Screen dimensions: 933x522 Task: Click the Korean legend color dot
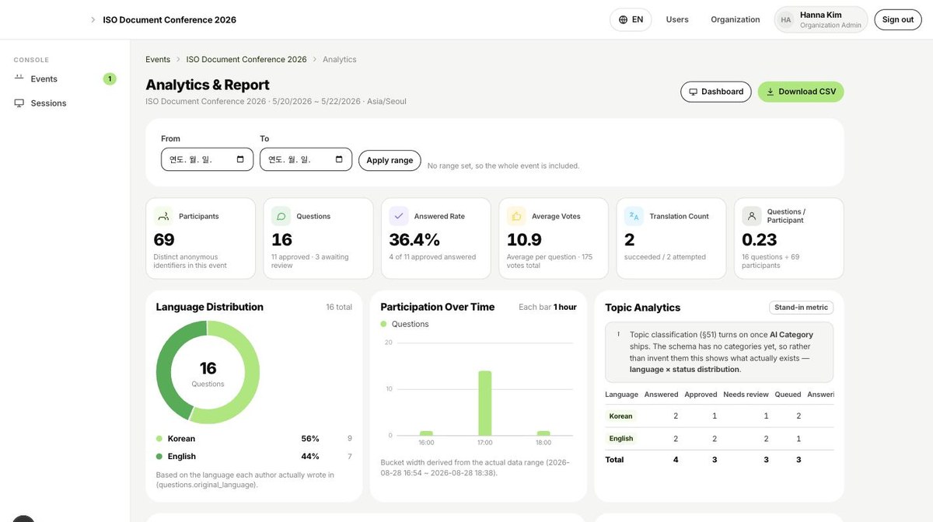[x=159, y=439]
